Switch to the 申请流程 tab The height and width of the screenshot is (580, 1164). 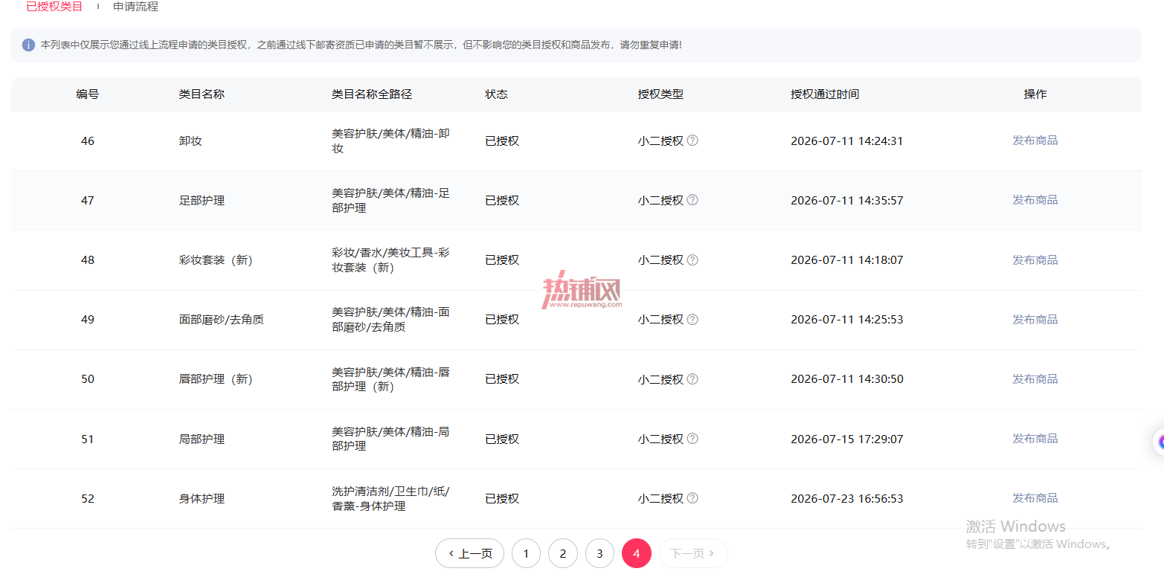coord(135,7)
